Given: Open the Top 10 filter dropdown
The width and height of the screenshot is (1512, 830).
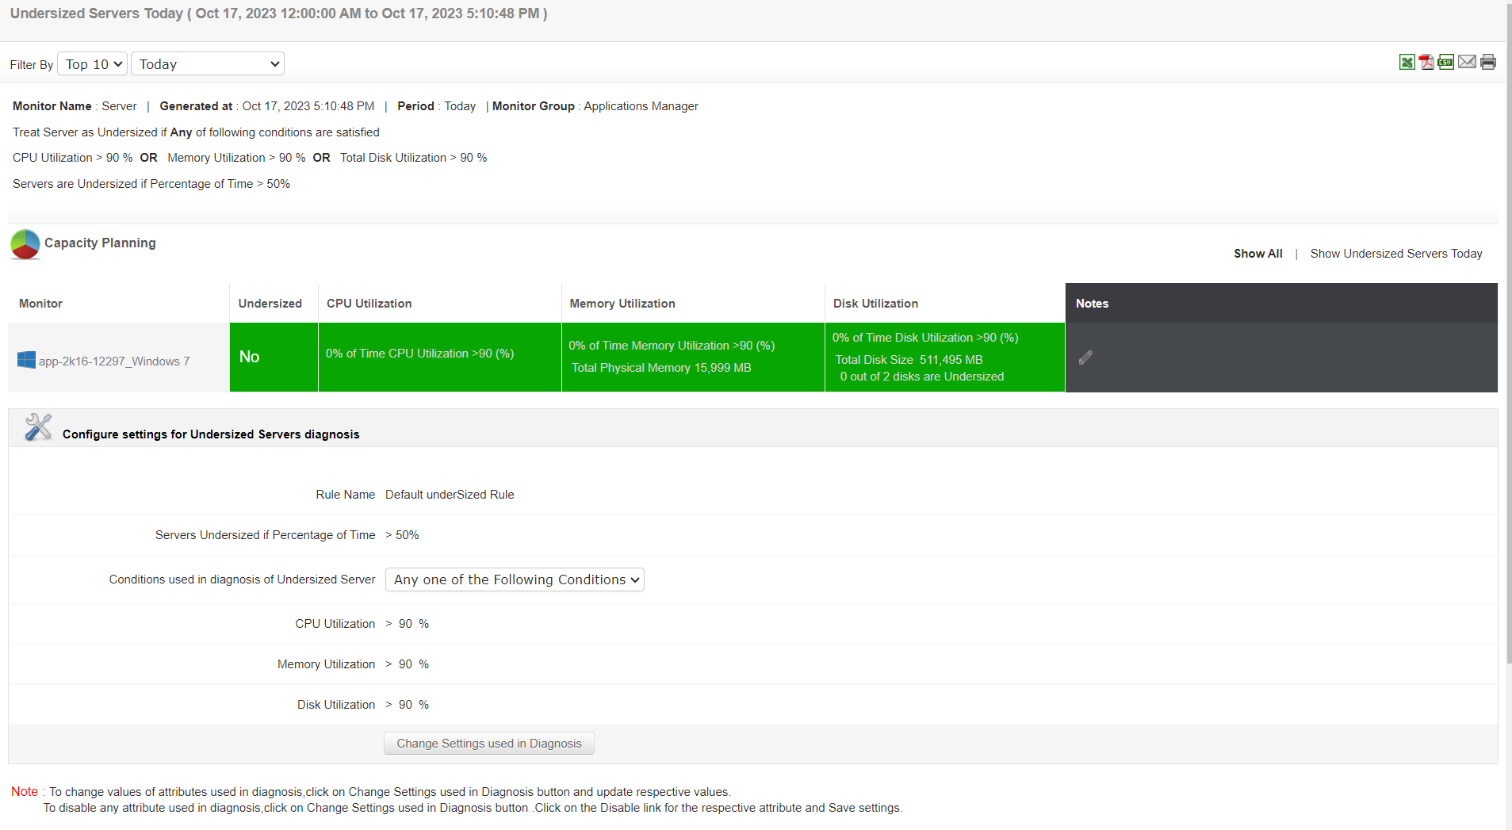Looking at the screenshot, I should tap(93, 64).
